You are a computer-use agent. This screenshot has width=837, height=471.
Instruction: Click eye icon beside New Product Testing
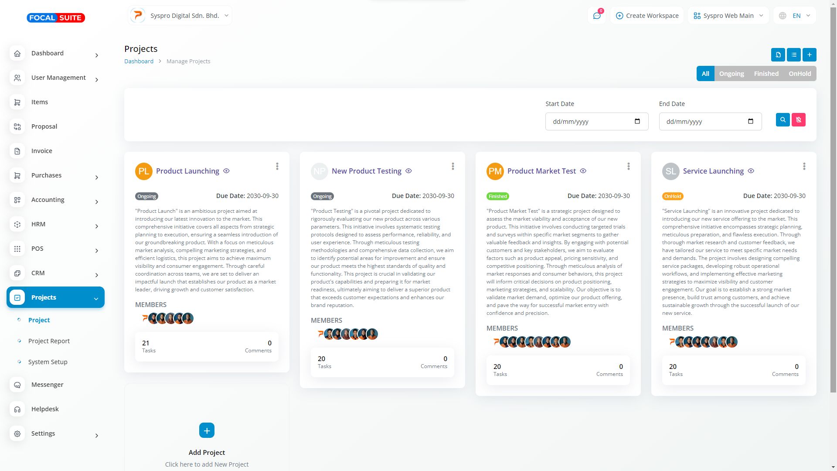tap(408, 171)
